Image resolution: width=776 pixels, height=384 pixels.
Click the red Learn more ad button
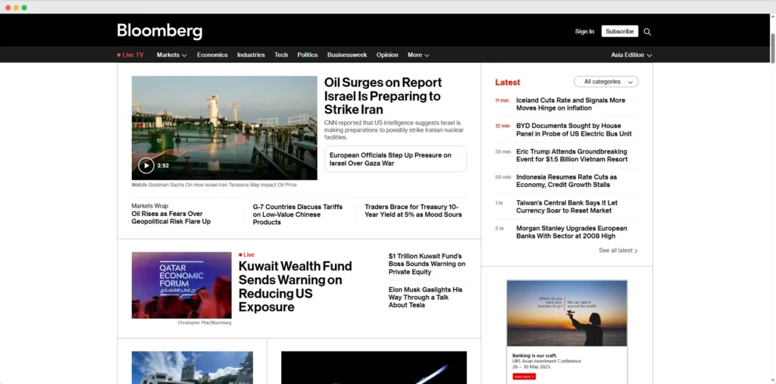(x=524, y=376)
